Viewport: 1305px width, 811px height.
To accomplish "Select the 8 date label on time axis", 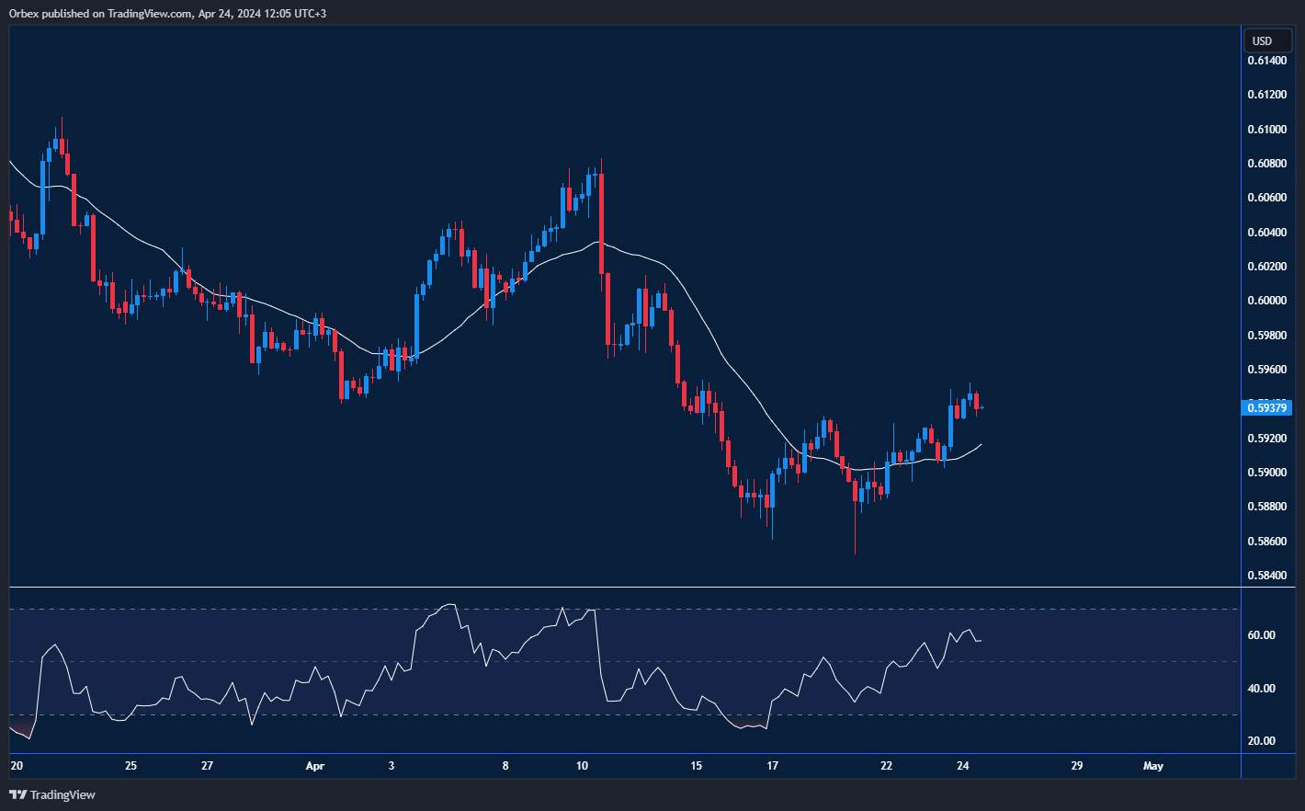I will click(x=505, y=766).
